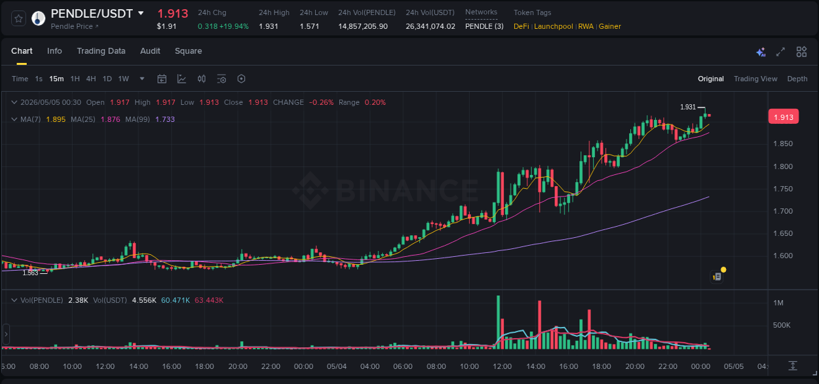The width and height of the screenshot is (819, 384).
Task: Click the Launchpool token tag
Action: click(554, 26)
